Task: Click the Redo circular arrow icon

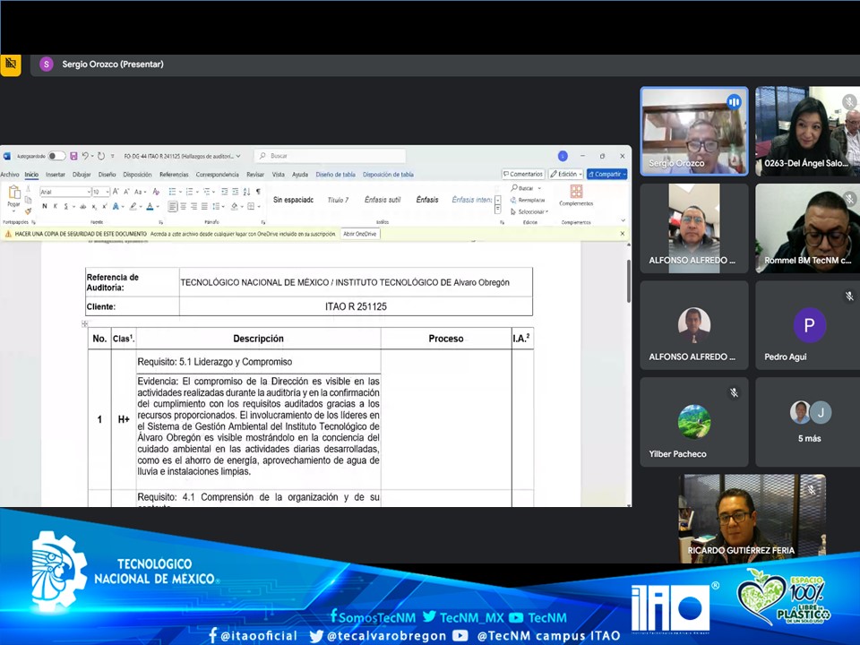Action: [x=101, y=156]
